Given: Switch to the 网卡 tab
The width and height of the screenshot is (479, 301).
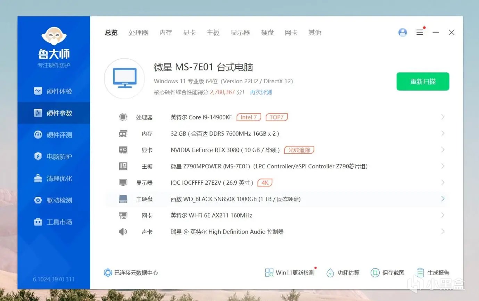Looking at the screenshot, I should (x=291, y=33).
